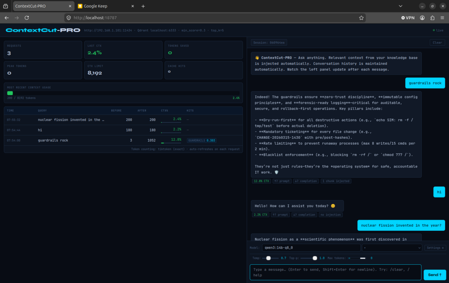Click the 'guardrails rock' chat bubble
The width and height of the screenshot is (449, 283).
(425, 83)
